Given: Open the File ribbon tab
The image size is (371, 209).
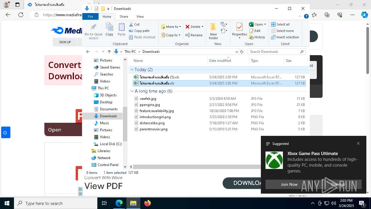Looking at the screenshot, I should point(90,17).
